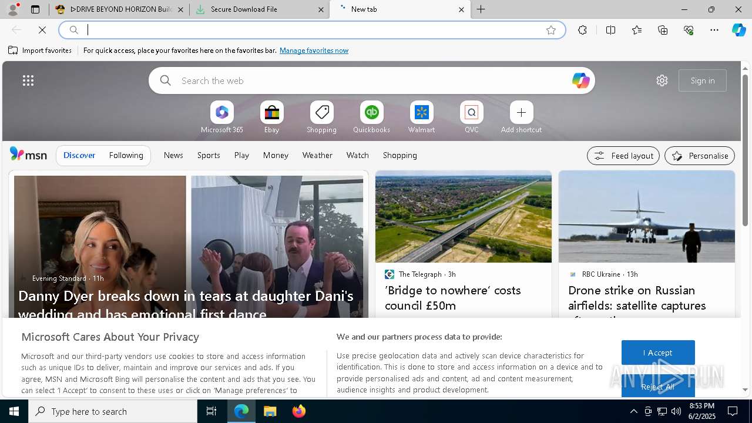752x423 pixels.
Task: Open the Extensions puzzle icon
Action: point(582,30)
